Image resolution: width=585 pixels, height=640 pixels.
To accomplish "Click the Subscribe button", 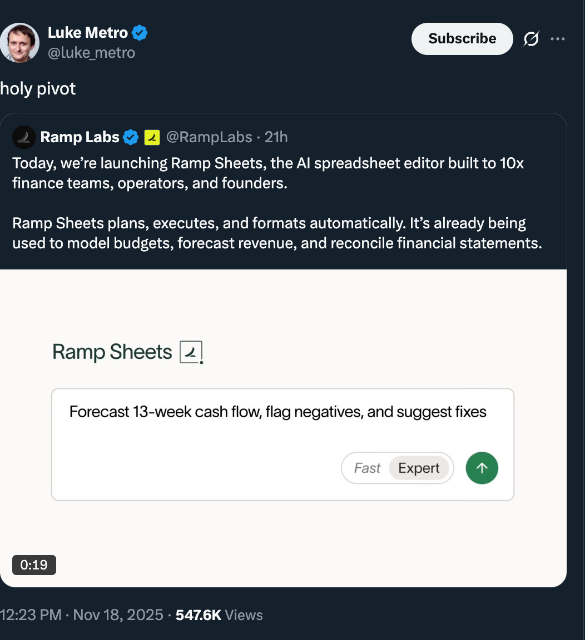I will click(462, 39).
